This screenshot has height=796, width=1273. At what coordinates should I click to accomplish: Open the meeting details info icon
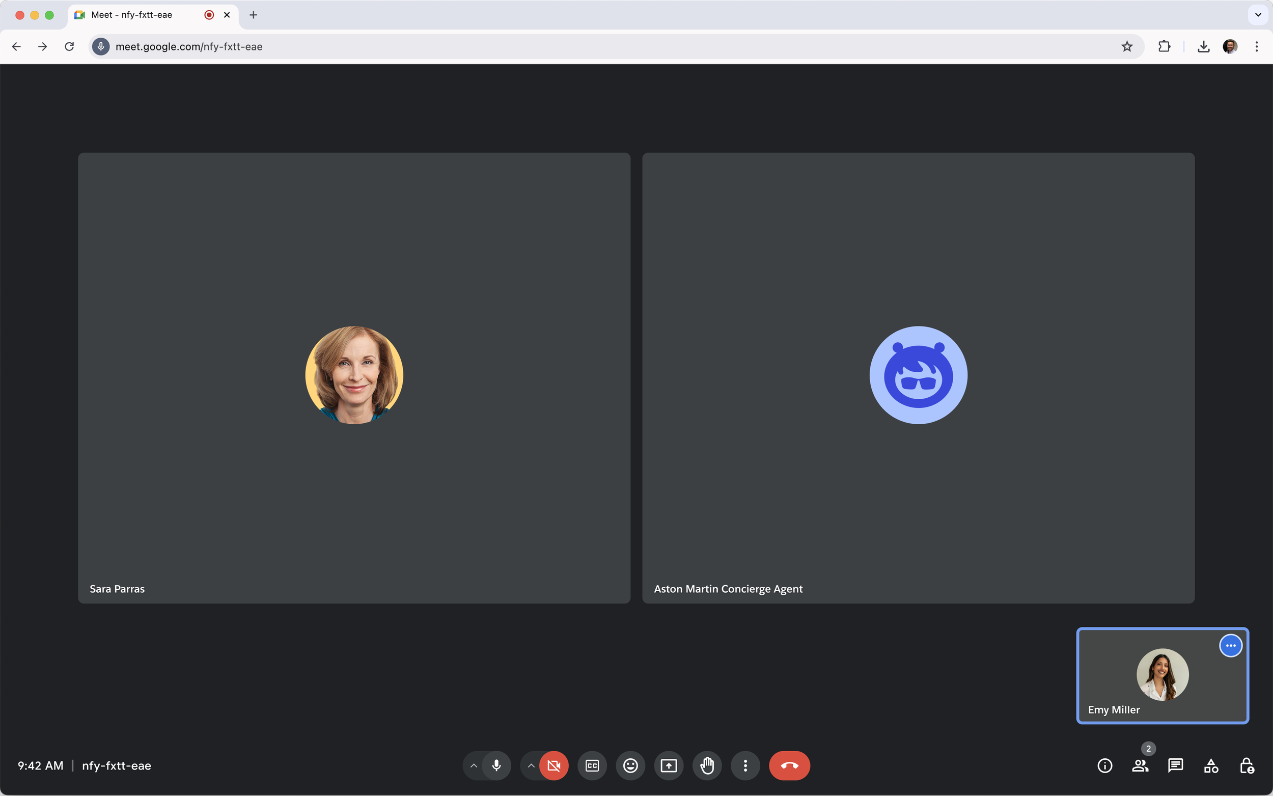(1104, 765)
